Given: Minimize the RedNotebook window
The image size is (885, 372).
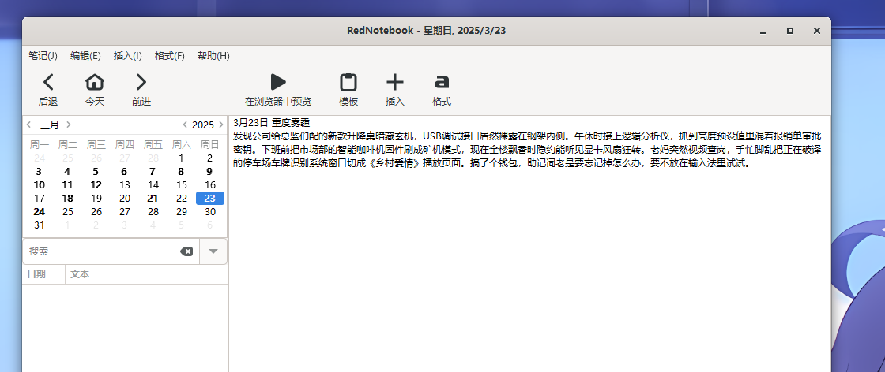Looking at the screenshot, I should 763,31.
